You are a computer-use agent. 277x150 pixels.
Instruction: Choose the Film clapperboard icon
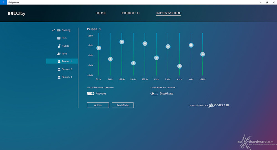click(59, 38)
